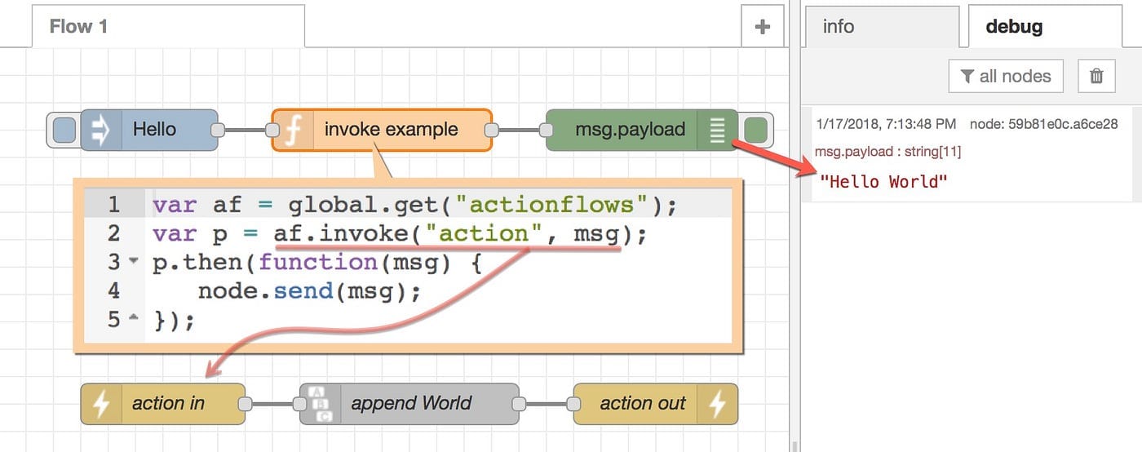Image resolution: width=1142 pixels, height=452 pixels.
Task: Switch to the info tab
Action: pyautogui.click(x=883, y=27)
